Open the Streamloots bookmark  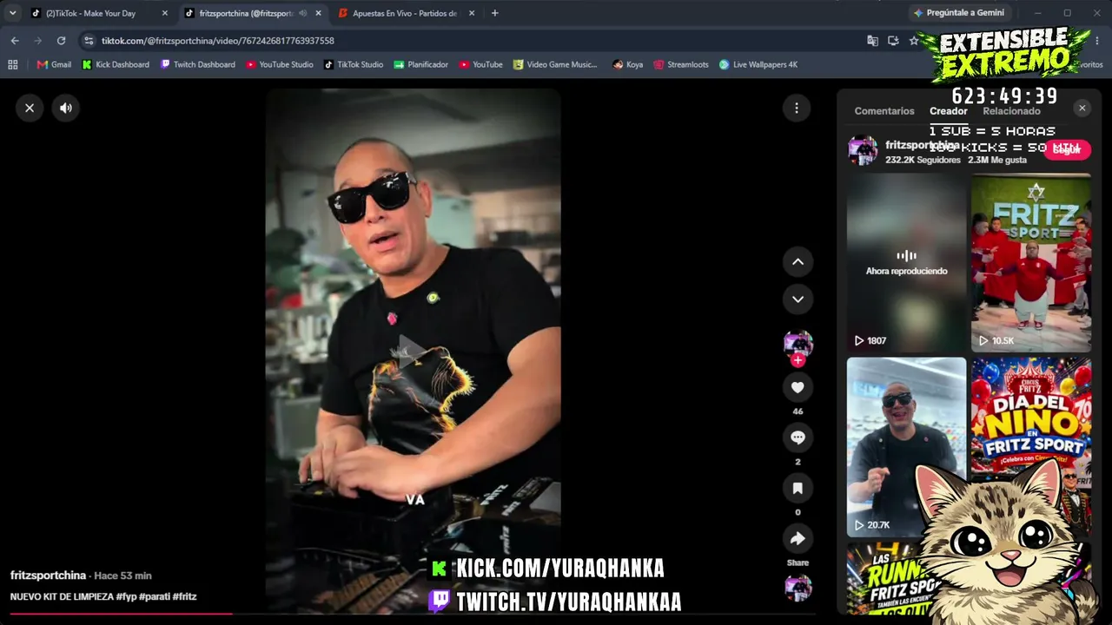[x=681, y=64]
